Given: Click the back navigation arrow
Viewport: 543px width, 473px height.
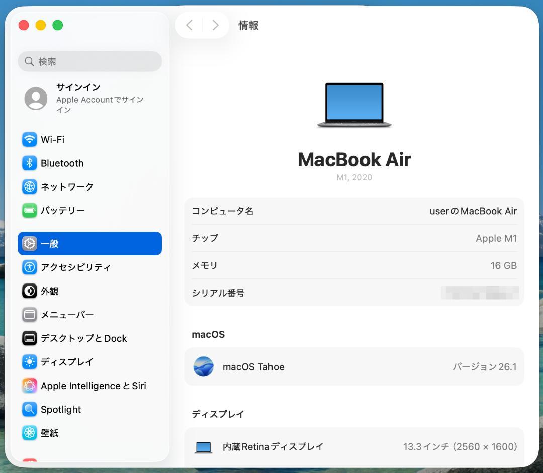Looking at the screenshot, I should (189, 25).
